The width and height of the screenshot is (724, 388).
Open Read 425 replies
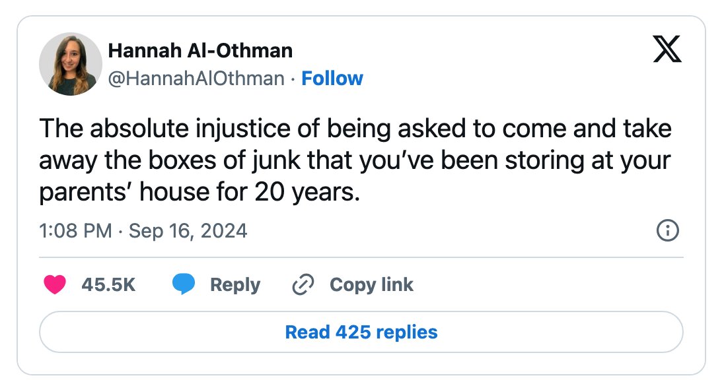pos(361,332)
